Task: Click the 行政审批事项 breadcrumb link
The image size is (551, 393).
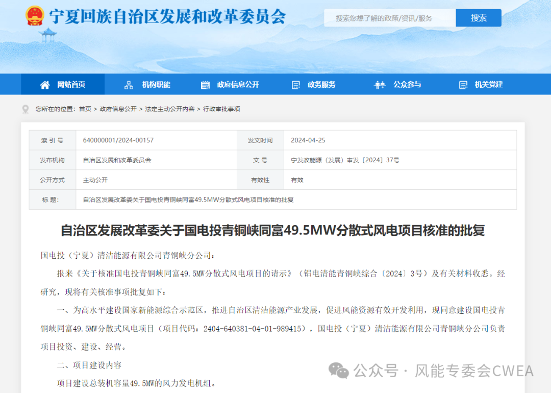Action: click(221, 109)
